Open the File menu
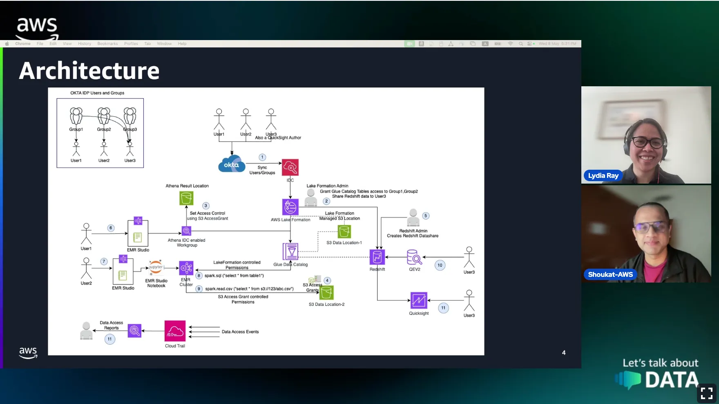 click(40, 44)
